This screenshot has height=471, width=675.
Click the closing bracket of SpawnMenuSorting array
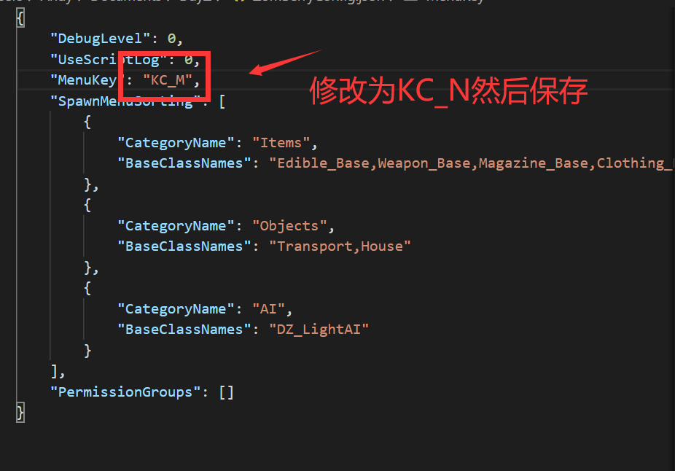pos(54,371)
